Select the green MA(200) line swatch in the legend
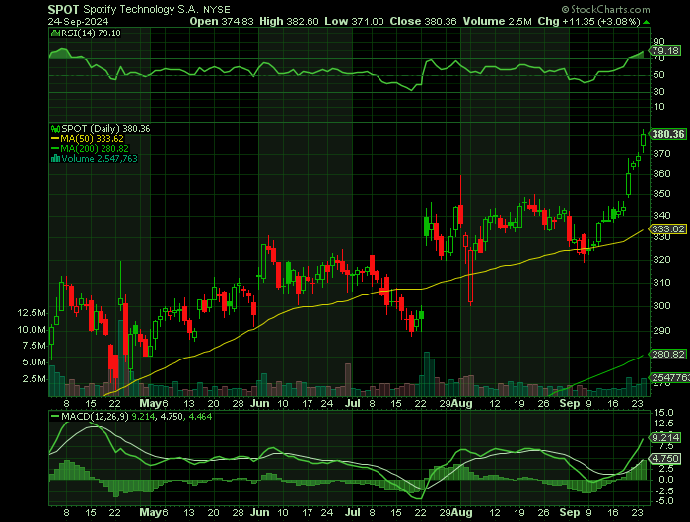 [55, 149]
